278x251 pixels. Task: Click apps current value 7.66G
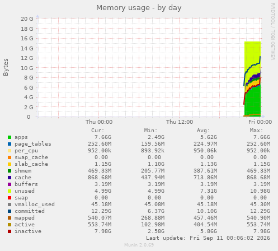tap(103, 137)
